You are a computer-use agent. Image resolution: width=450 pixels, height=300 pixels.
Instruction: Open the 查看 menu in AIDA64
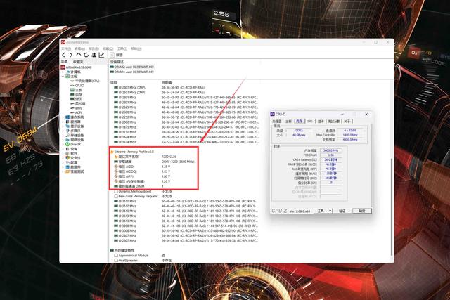point(79,48)
